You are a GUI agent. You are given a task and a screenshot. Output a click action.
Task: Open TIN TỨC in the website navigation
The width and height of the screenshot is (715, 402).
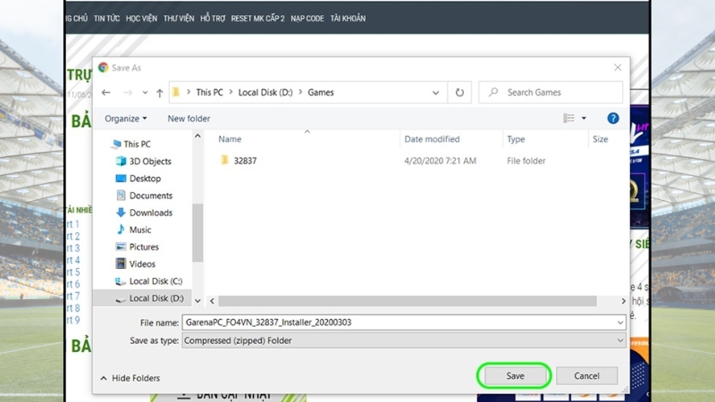pyautogui.click(x=106, y=18)
